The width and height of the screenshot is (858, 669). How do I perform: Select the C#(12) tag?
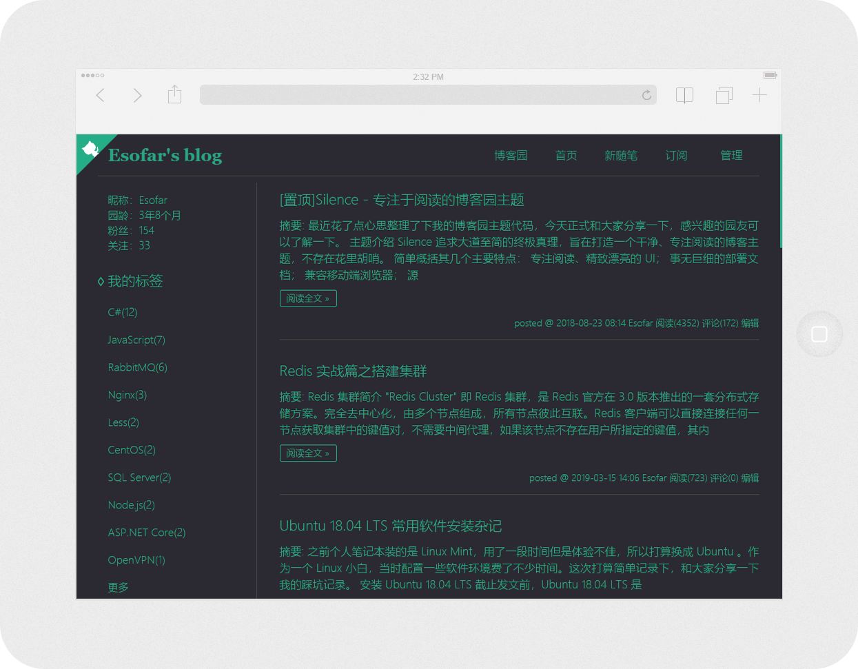[x=123, y=312]
